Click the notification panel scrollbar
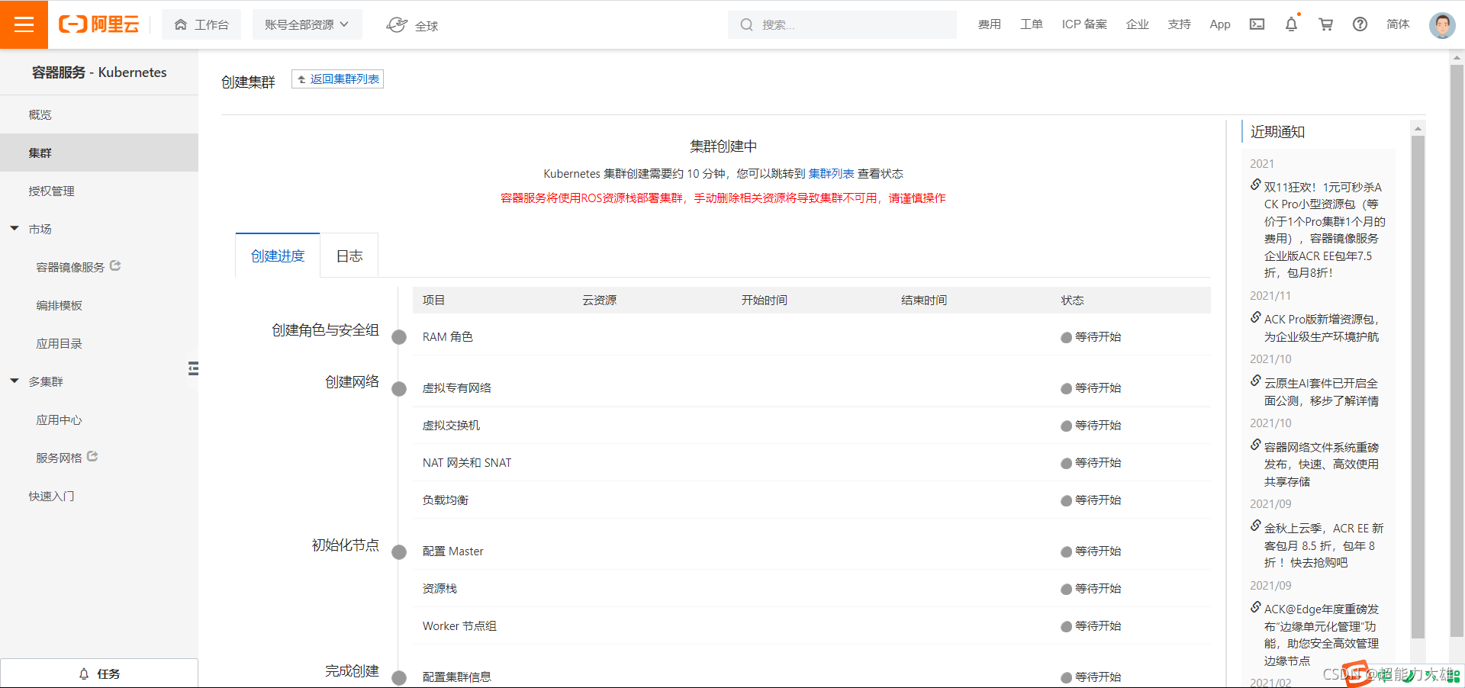1465x688 pixels. pos(1418,387)
